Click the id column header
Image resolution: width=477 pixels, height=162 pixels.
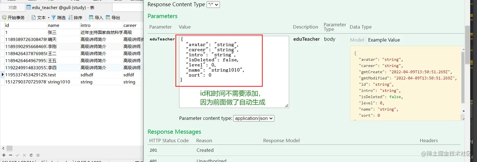tap(26, 25)
